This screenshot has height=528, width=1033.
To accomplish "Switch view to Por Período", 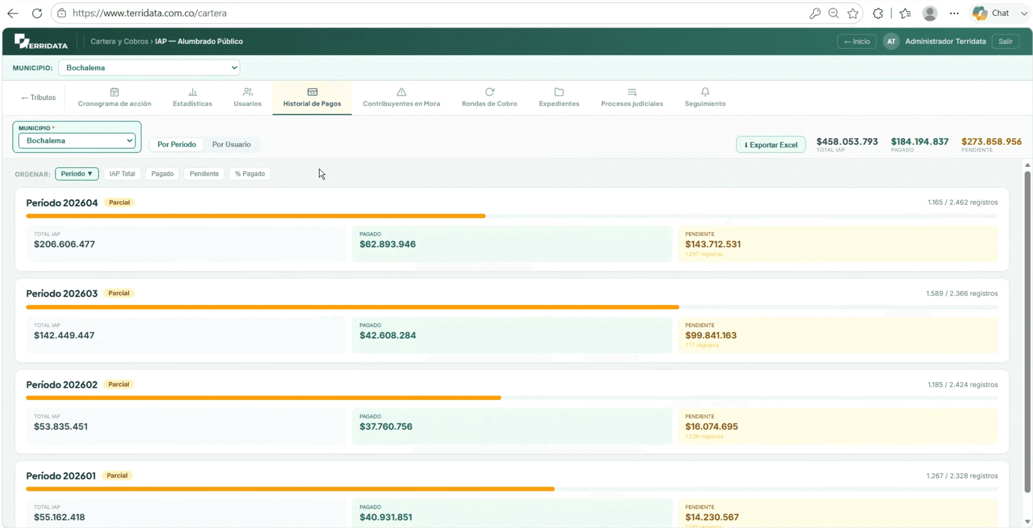I will (x=176, y=144).
